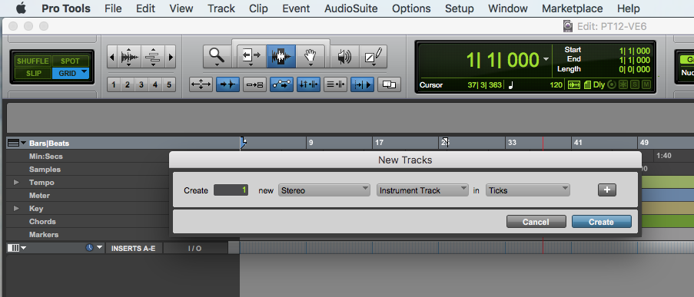Open the Event menu
The width and height of the screenshot is (694, 297).
tap(296, 8)
